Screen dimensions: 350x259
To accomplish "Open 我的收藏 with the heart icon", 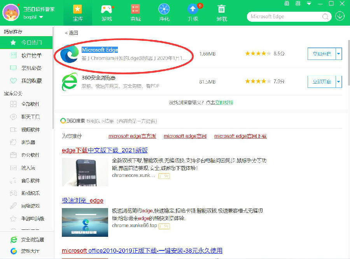I will 26,80.
